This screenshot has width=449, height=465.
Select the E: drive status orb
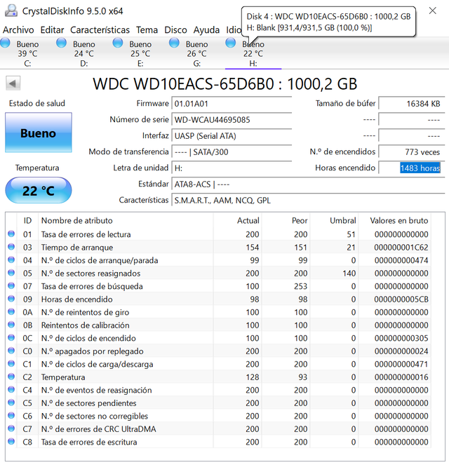coord(118,43)
